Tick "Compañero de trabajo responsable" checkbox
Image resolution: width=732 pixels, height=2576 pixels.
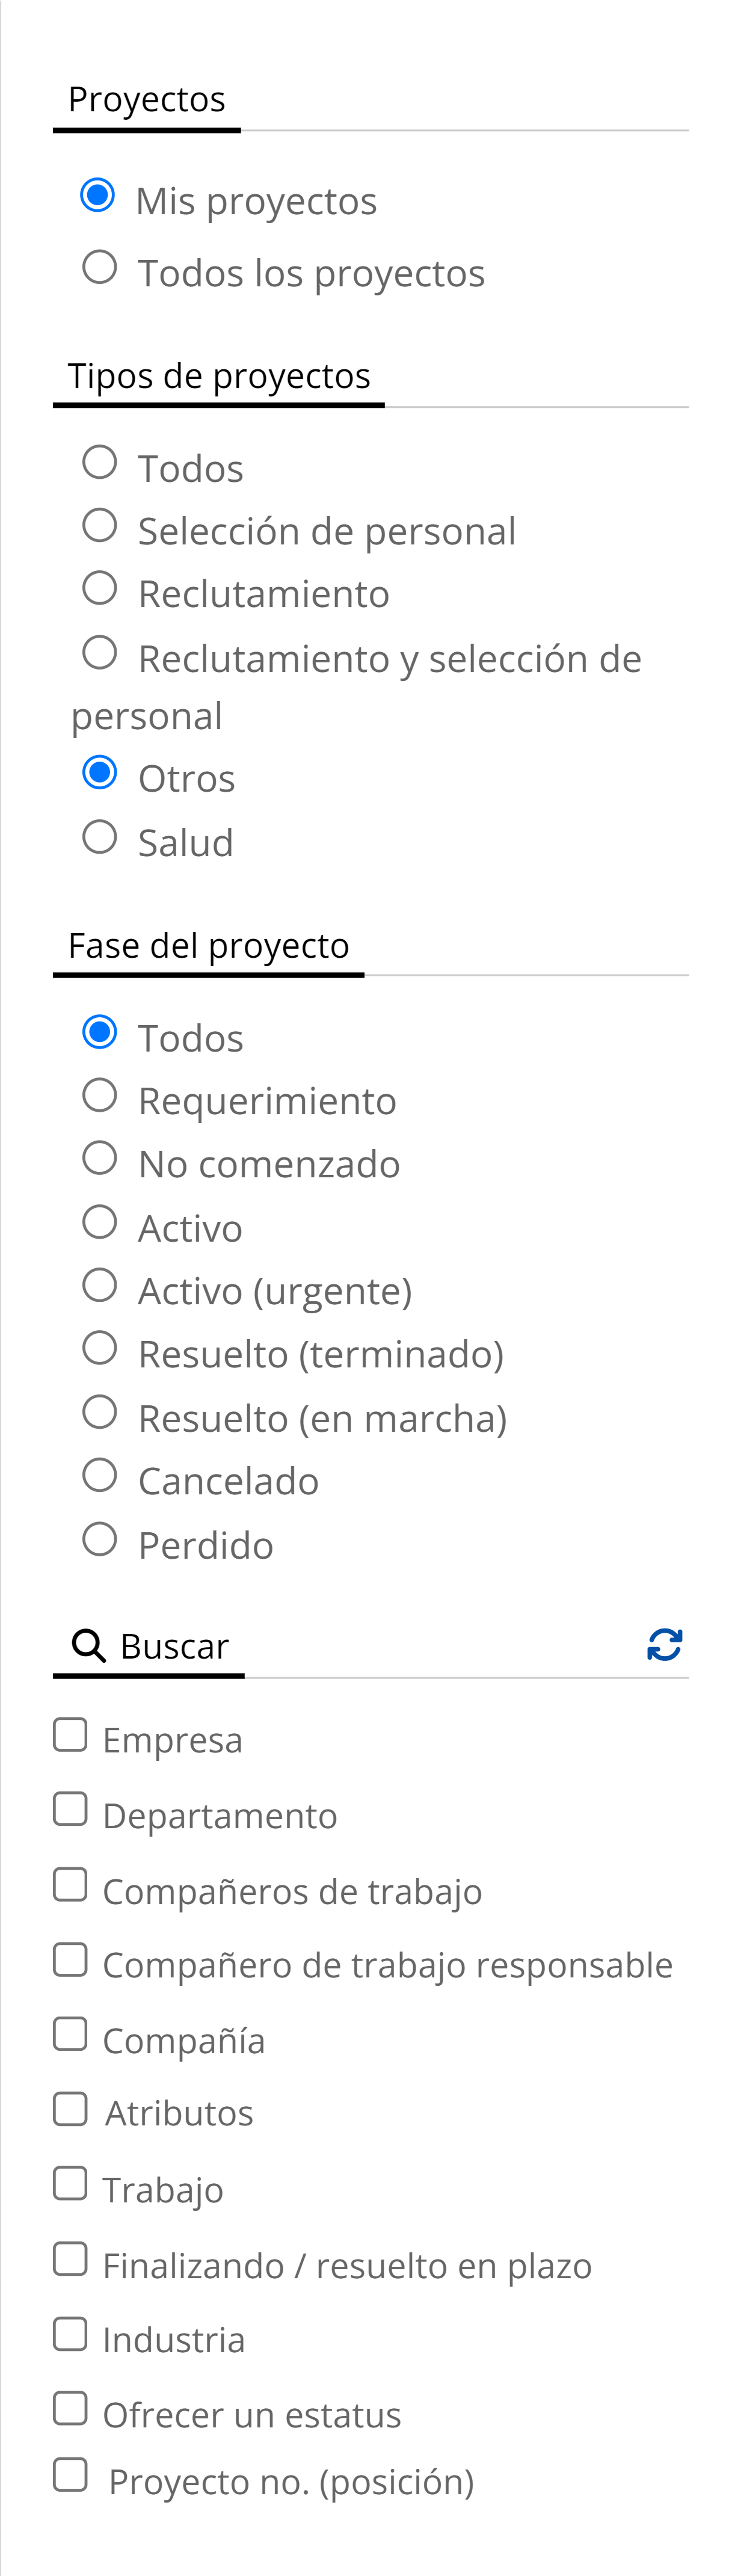[x=70, y=1959]
